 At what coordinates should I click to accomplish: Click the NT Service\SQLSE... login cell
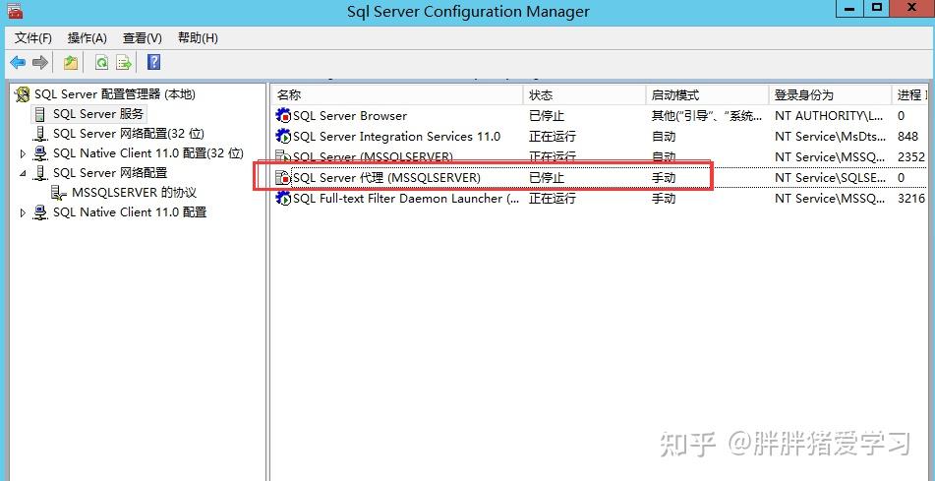coord(830,178)
